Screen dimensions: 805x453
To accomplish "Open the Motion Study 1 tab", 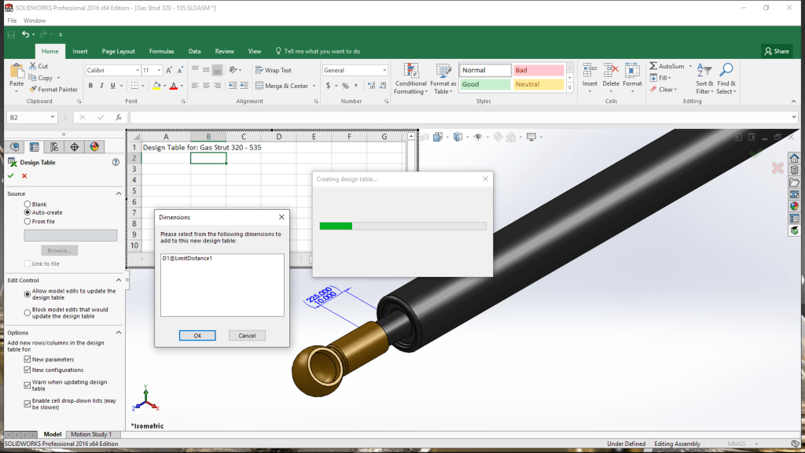I will pyautogui.click(x=91, y=434).
